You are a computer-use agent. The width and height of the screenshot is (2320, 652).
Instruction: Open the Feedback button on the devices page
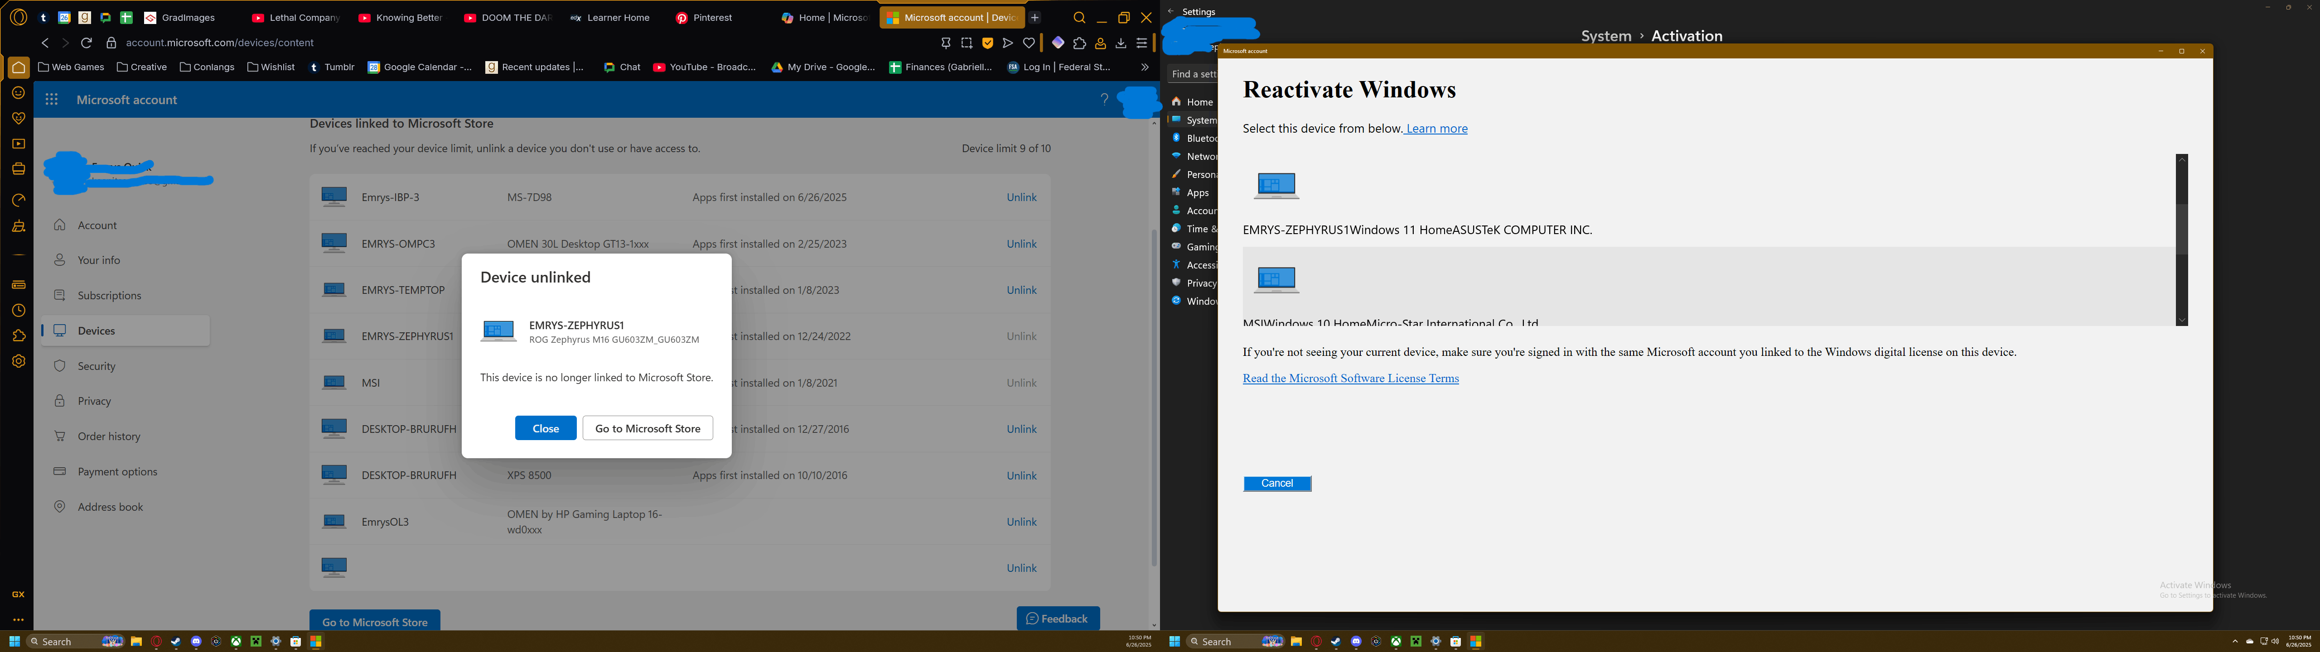tap(1058, 618)
